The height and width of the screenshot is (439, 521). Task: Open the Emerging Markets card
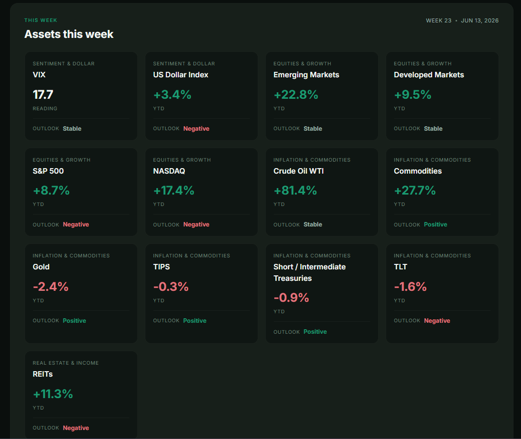(x=322, y=96)
